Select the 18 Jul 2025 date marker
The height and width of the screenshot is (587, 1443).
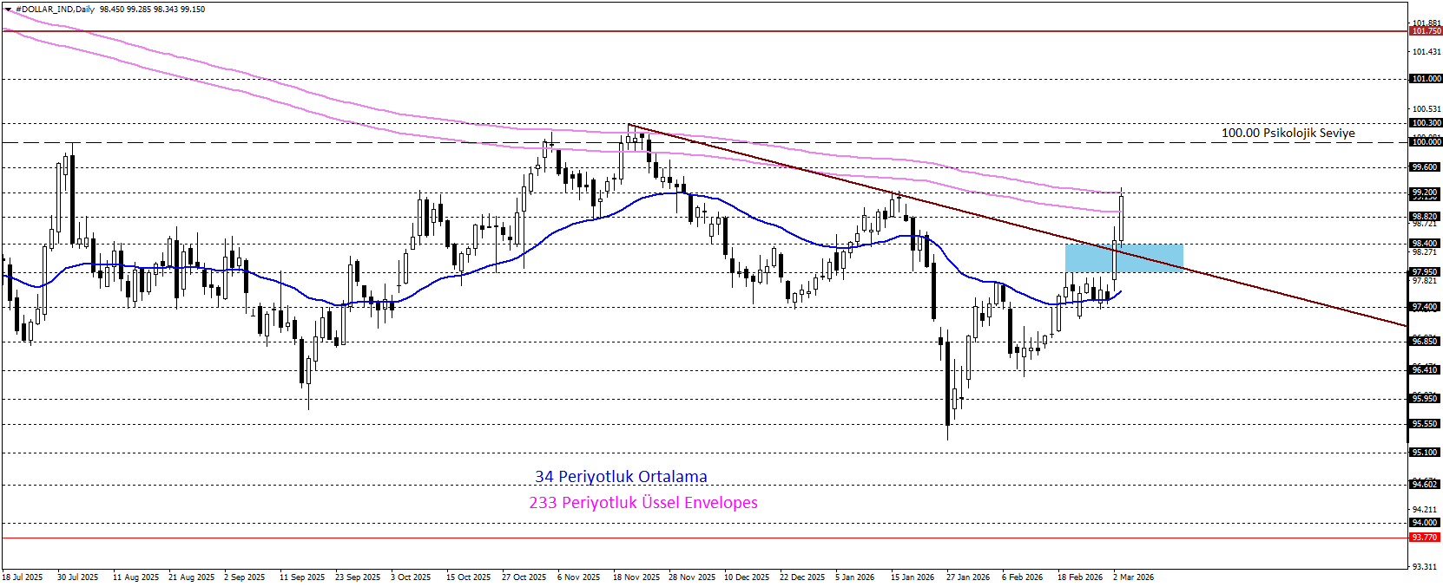coord(23,577)
